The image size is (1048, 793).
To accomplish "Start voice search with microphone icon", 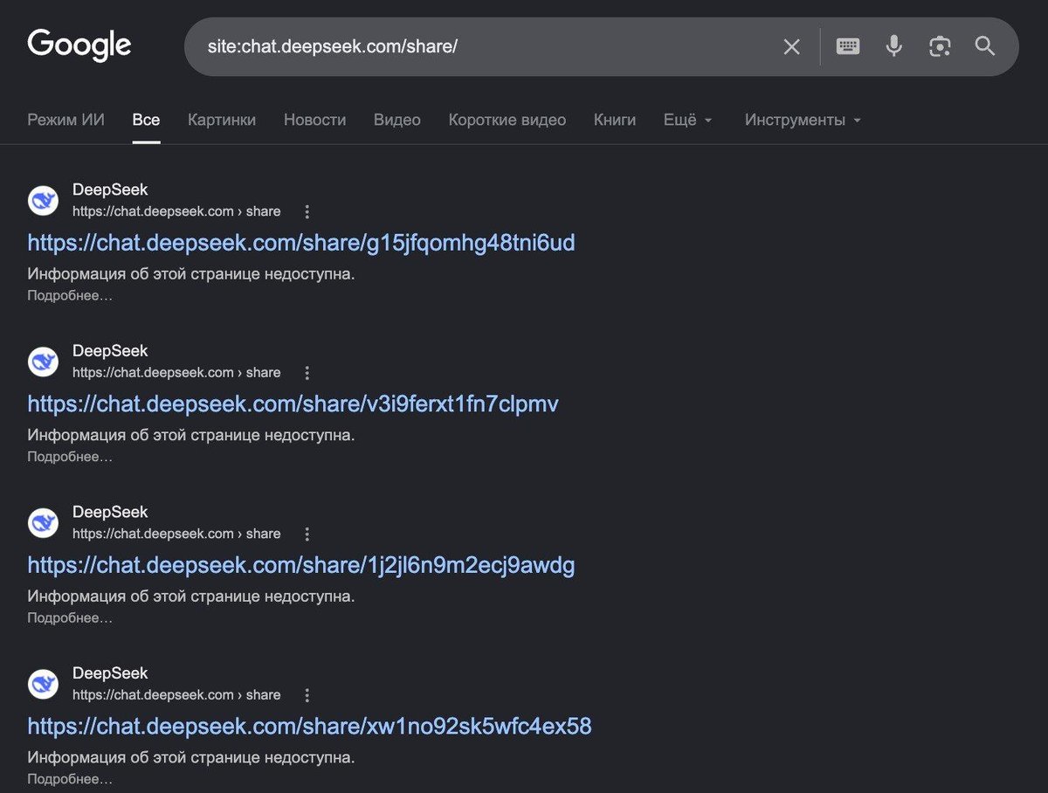I will (x=893, y=46).
